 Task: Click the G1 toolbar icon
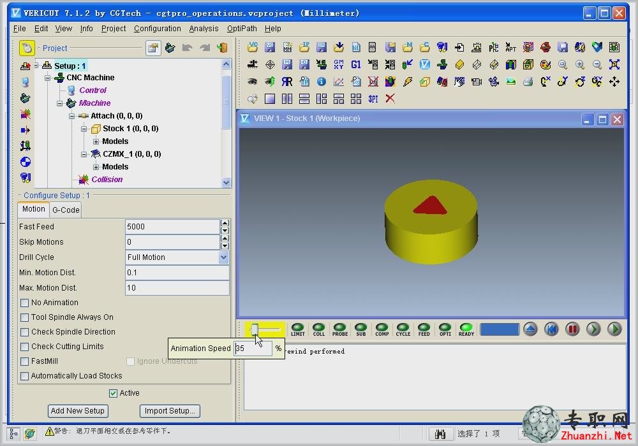tap(356, 64)
